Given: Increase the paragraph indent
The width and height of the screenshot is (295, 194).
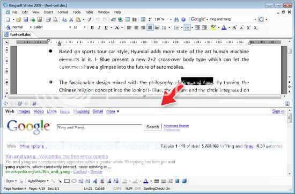Looking at the screenshot, I should coord(204,27).
